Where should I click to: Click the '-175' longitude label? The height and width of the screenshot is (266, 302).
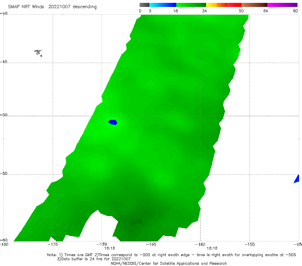coord(53,244)
